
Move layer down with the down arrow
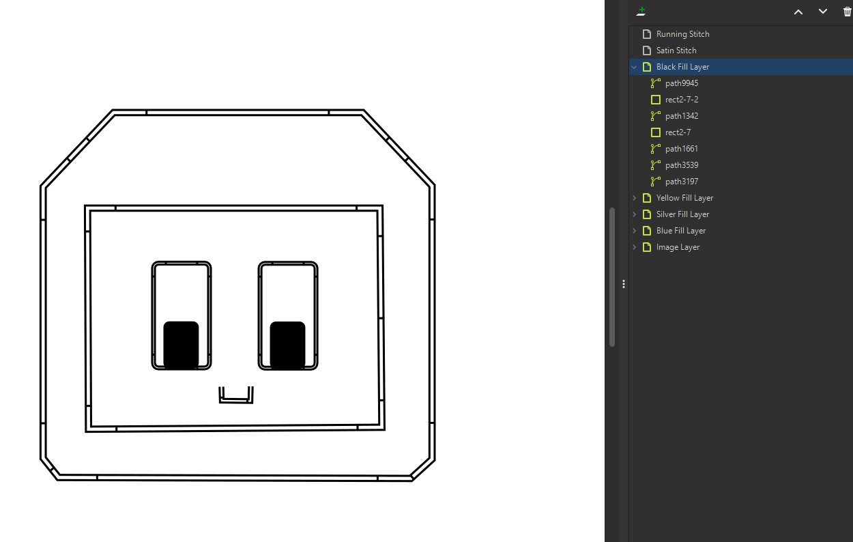click(822, 12)
